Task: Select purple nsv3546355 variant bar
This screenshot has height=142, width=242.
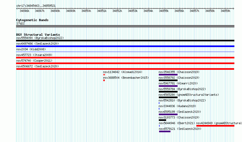Action: point(168,75)
